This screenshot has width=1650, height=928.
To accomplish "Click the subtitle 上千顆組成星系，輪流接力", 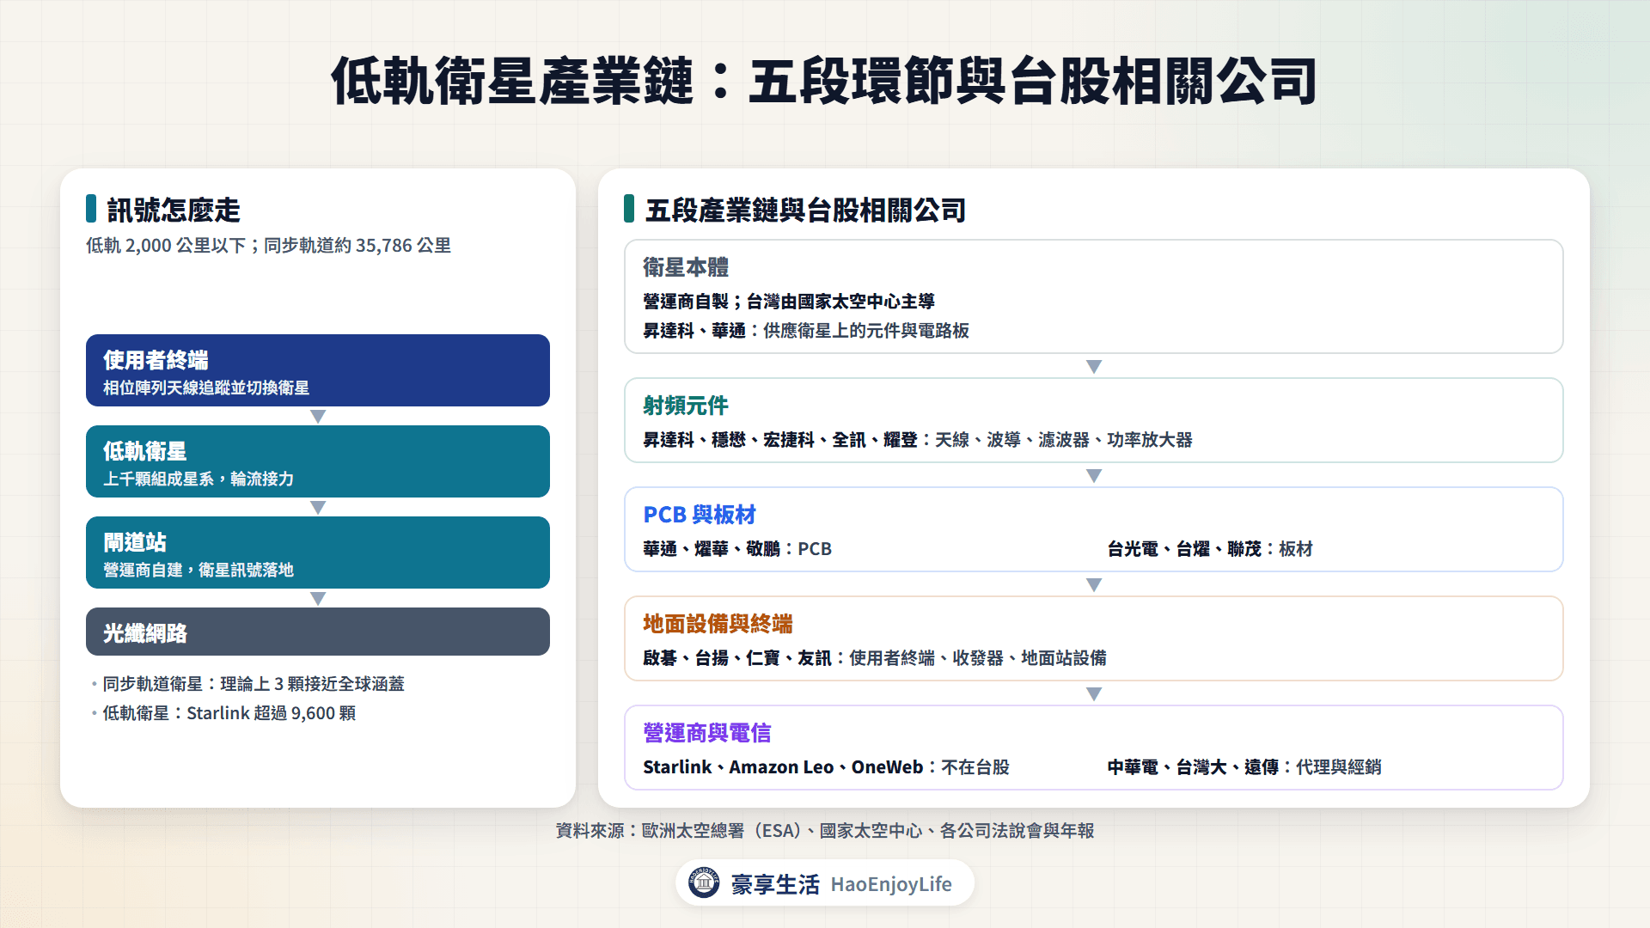I will [199, 479].
